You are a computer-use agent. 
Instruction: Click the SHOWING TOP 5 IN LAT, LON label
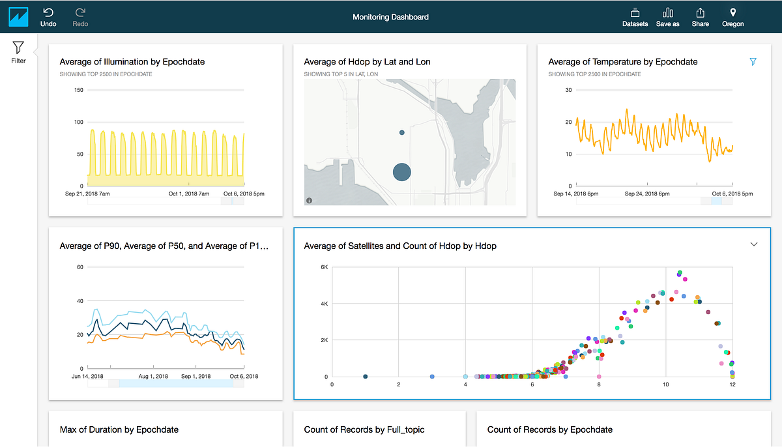click(x=340, y=74)
